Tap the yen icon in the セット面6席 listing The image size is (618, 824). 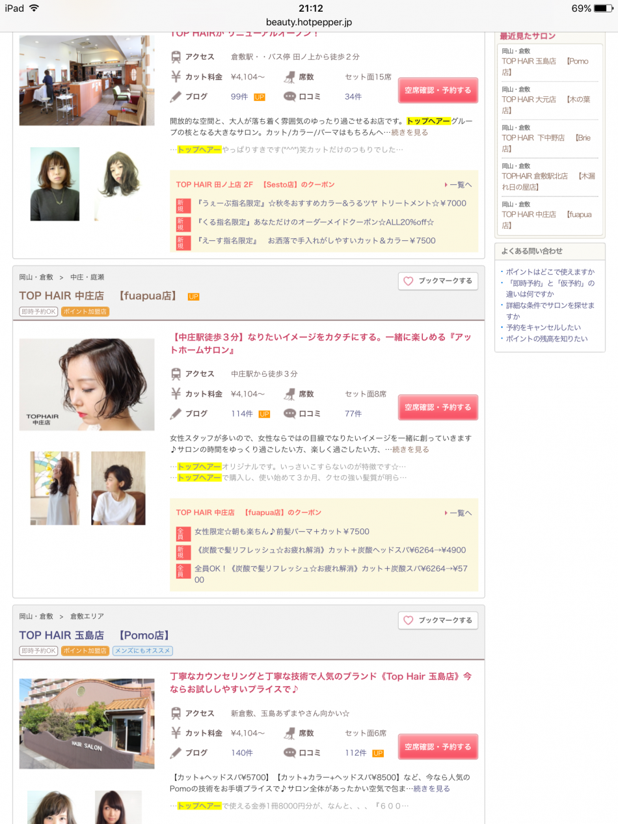pos(176,733)
